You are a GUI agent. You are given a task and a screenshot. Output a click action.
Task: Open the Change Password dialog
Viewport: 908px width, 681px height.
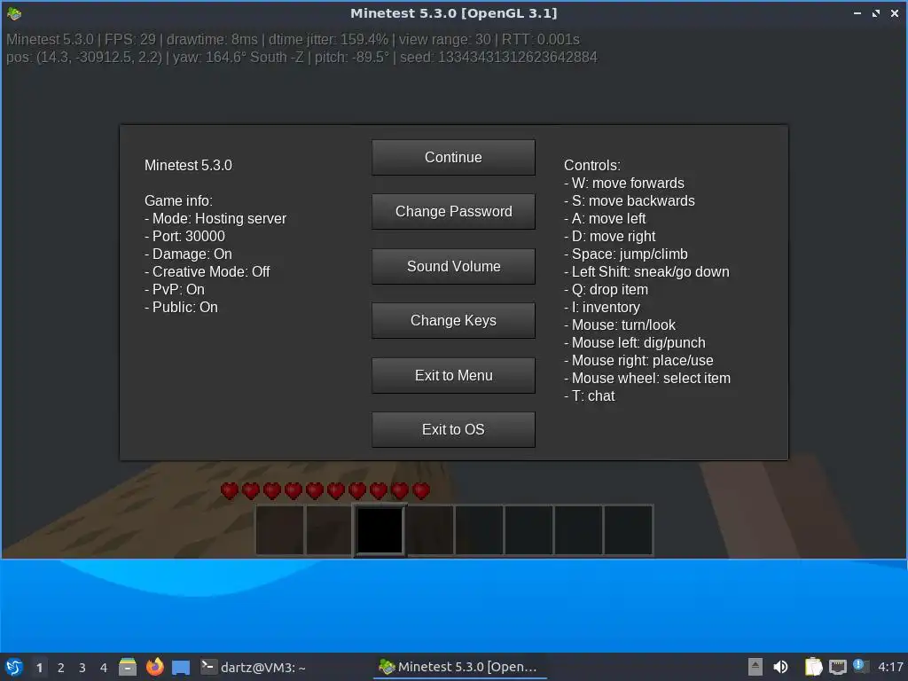453,211
